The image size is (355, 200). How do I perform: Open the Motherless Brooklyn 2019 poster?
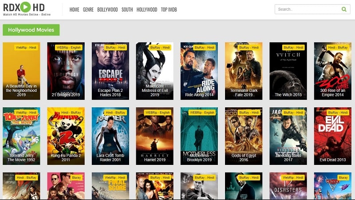(199, 136)
